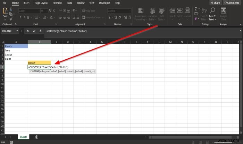
Task: Toggle Underline formatting
Action: pos(28,17)
